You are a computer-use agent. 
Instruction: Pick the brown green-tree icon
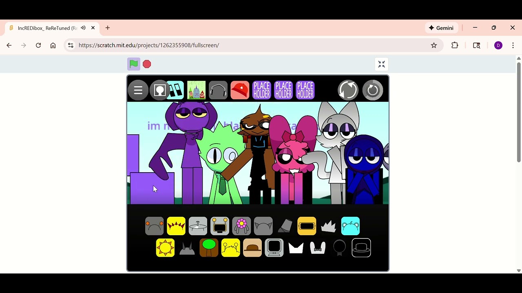[x=209, y=247]
